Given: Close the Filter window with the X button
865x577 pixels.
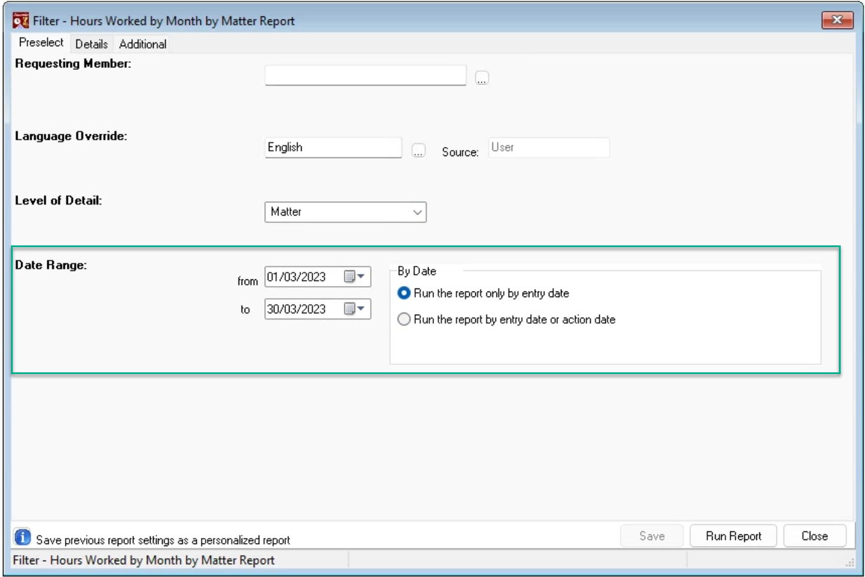Looking at the screenshot, I should 838,21.
